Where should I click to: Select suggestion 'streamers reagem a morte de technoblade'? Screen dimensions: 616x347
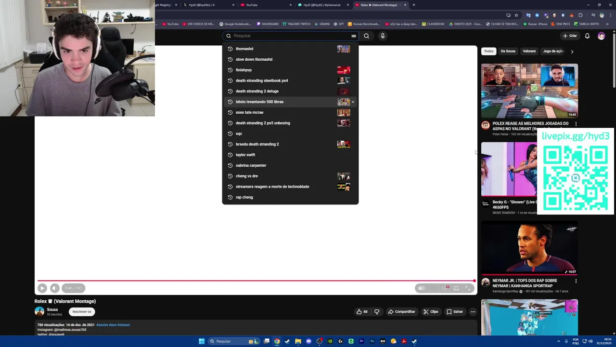pyautogui.click(x=290, y=187)
